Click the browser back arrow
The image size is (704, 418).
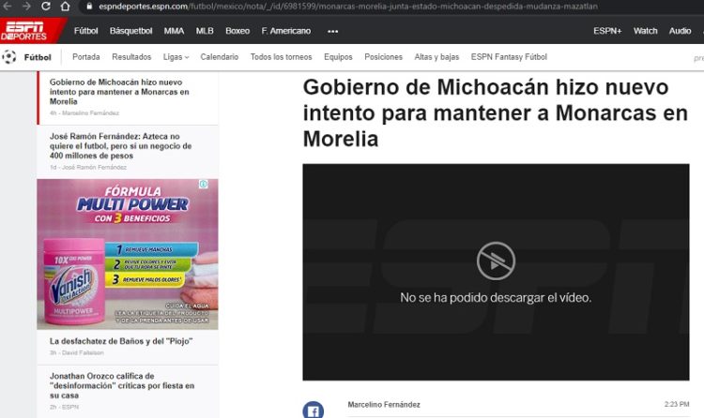tap(8, 7)
